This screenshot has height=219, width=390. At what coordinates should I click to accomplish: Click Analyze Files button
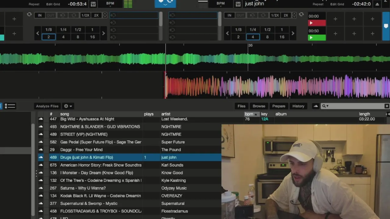(47, 106)
